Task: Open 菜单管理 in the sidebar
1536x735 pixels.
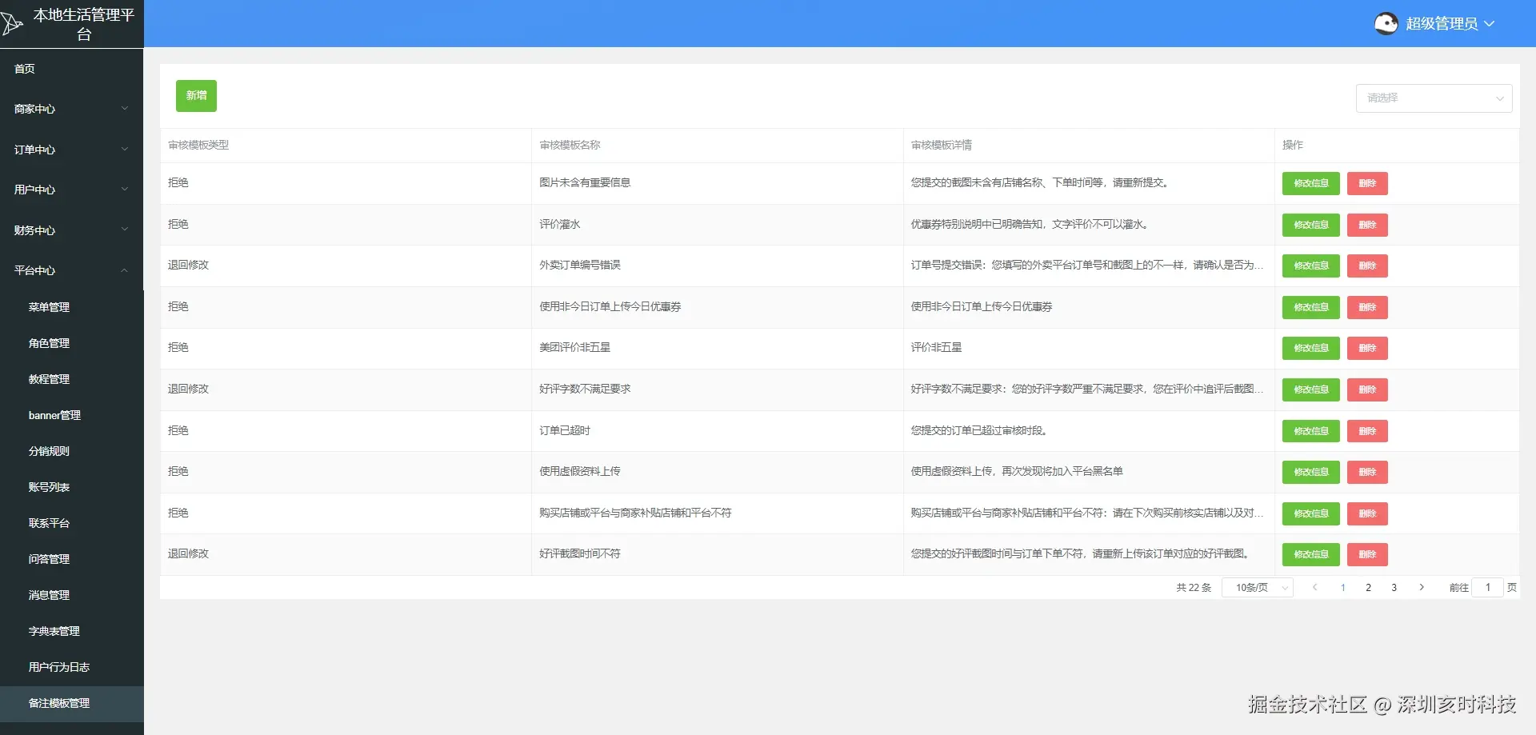Action: pos(72,307)
